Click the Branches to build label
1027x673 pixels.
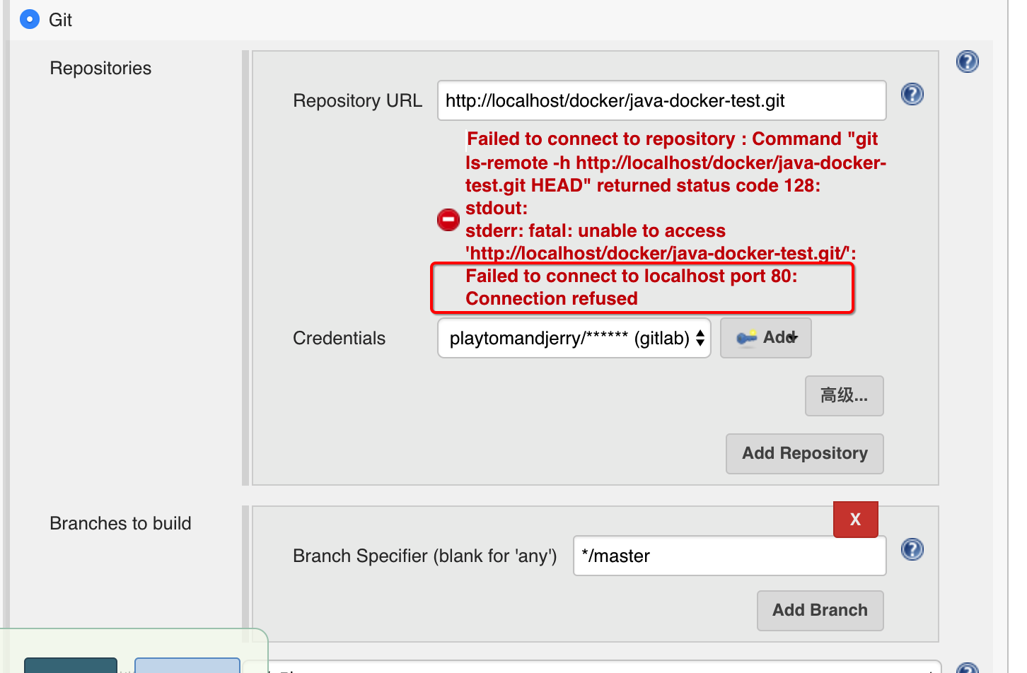(120, 523)
